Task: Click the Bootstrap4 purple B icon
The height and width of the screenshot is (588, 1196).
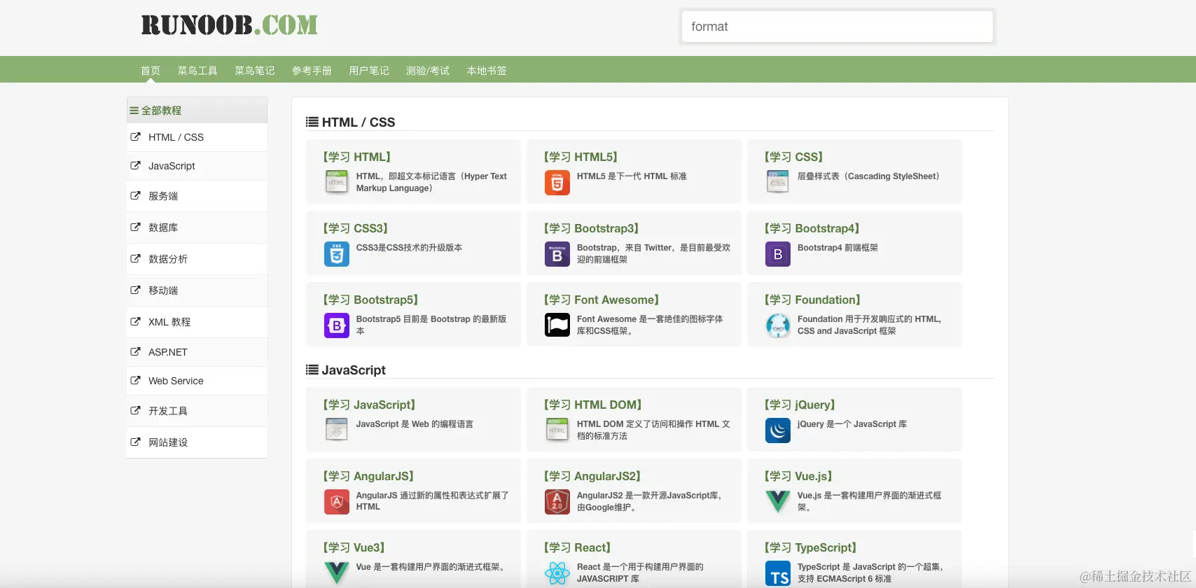Action: click(778, 254)
